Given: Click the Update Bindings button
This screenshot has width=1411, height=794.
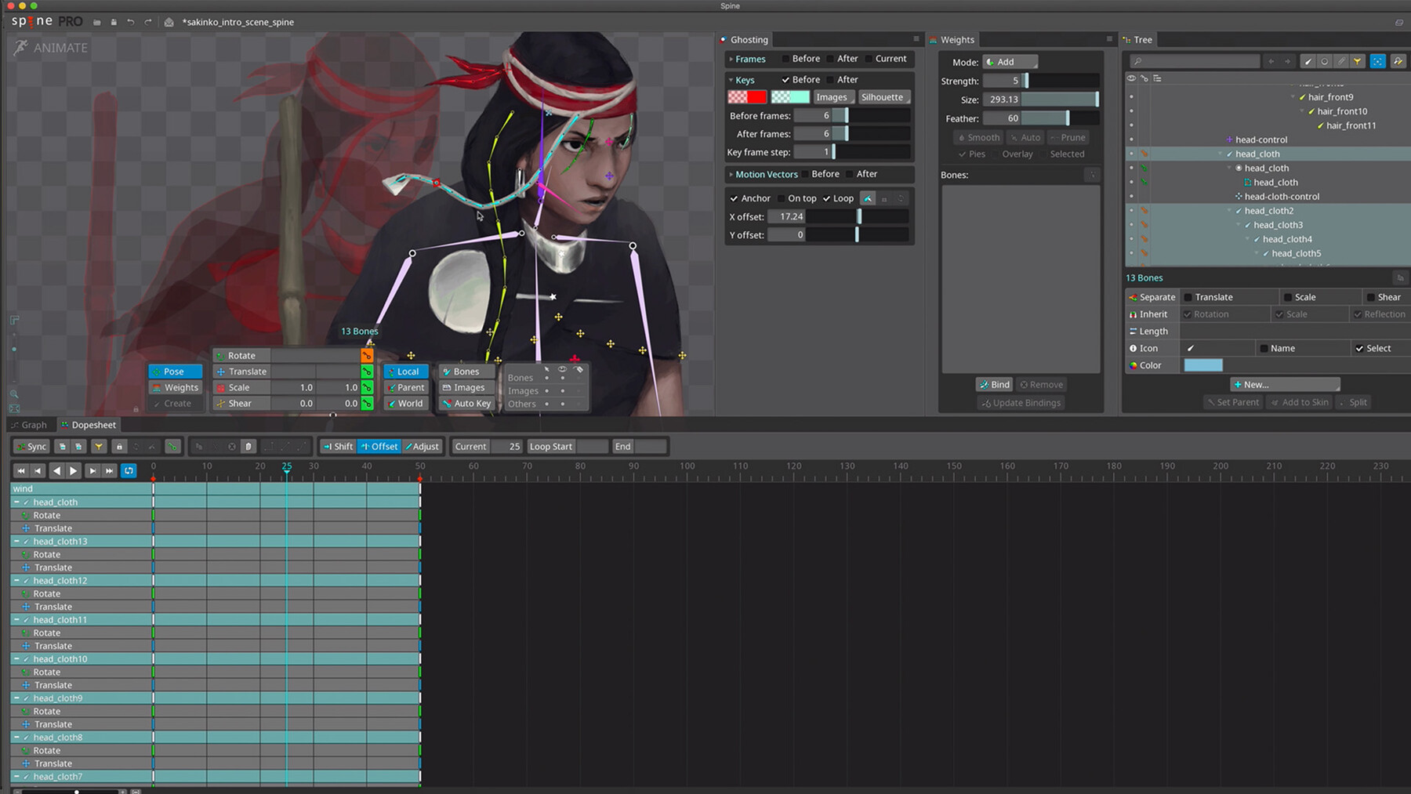Looking at the screenshot, I should [1020, 402].
